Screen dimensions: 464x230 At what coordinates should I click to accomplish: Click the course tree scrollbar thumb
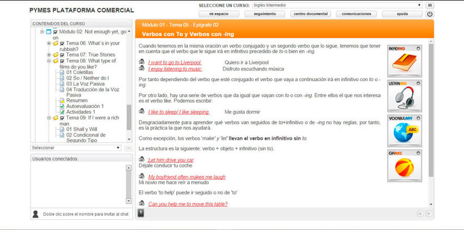[x=129, y=117]
